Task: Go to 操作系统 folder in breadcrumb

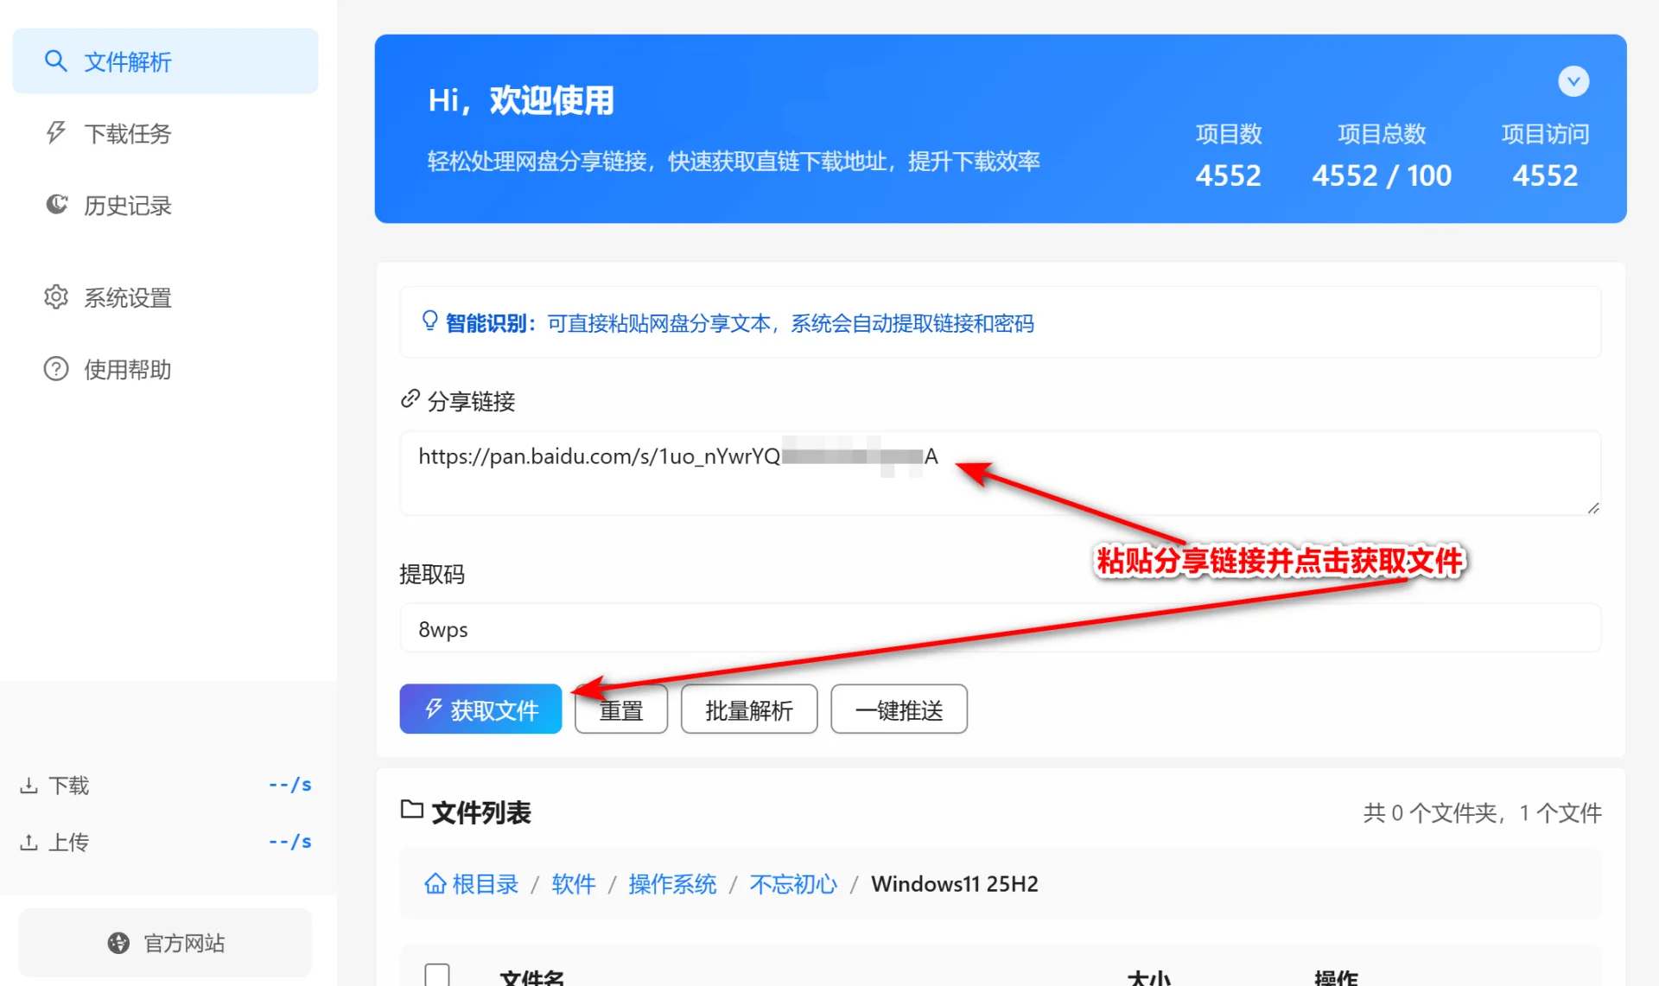Action: click(672, 884)
